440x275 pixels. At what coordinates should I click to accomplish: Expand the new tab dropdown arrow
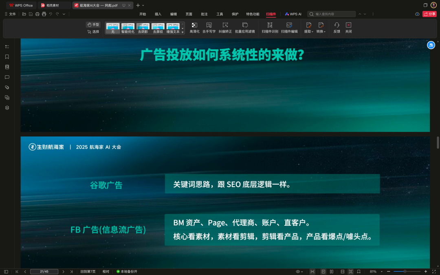pyautogui.click(x=143, y=5)
